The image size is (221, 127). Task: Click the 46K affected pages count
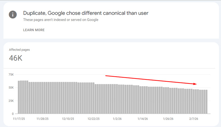point(16,58)
